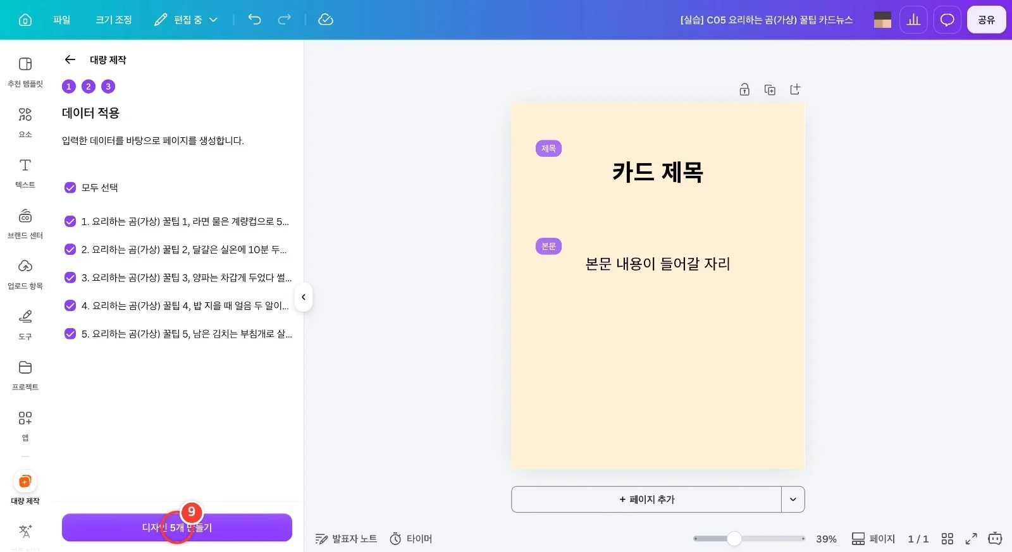
Task: Open the comments bubble icon
Action: click(947, 20)
